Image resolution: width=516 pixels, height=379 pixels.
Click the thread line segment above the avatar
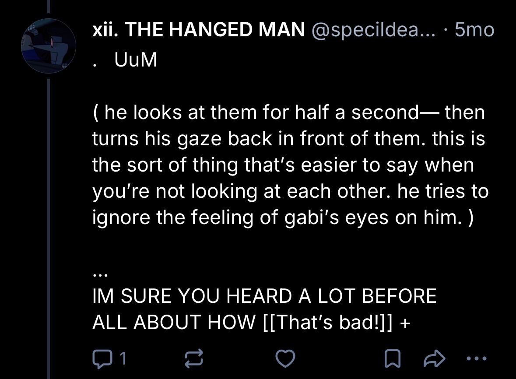click(x=49, y=9)
